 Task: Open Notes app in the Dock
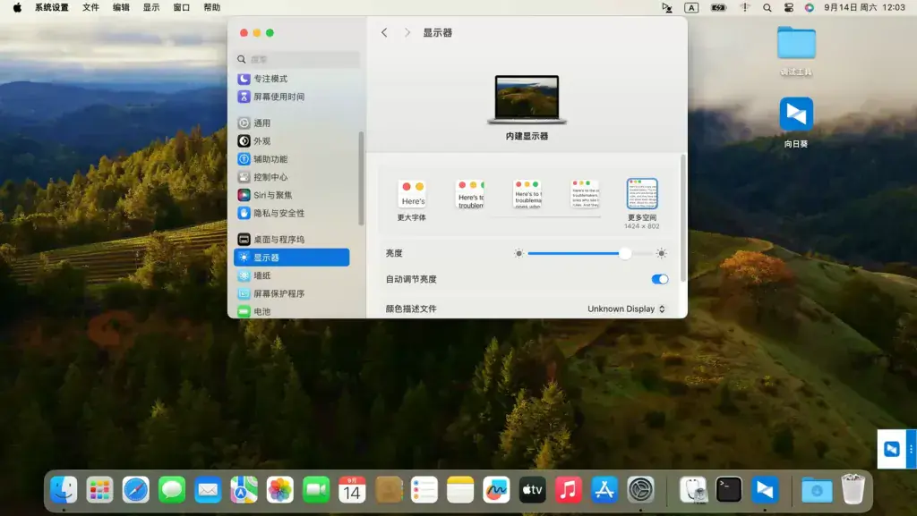click(460, 490)
